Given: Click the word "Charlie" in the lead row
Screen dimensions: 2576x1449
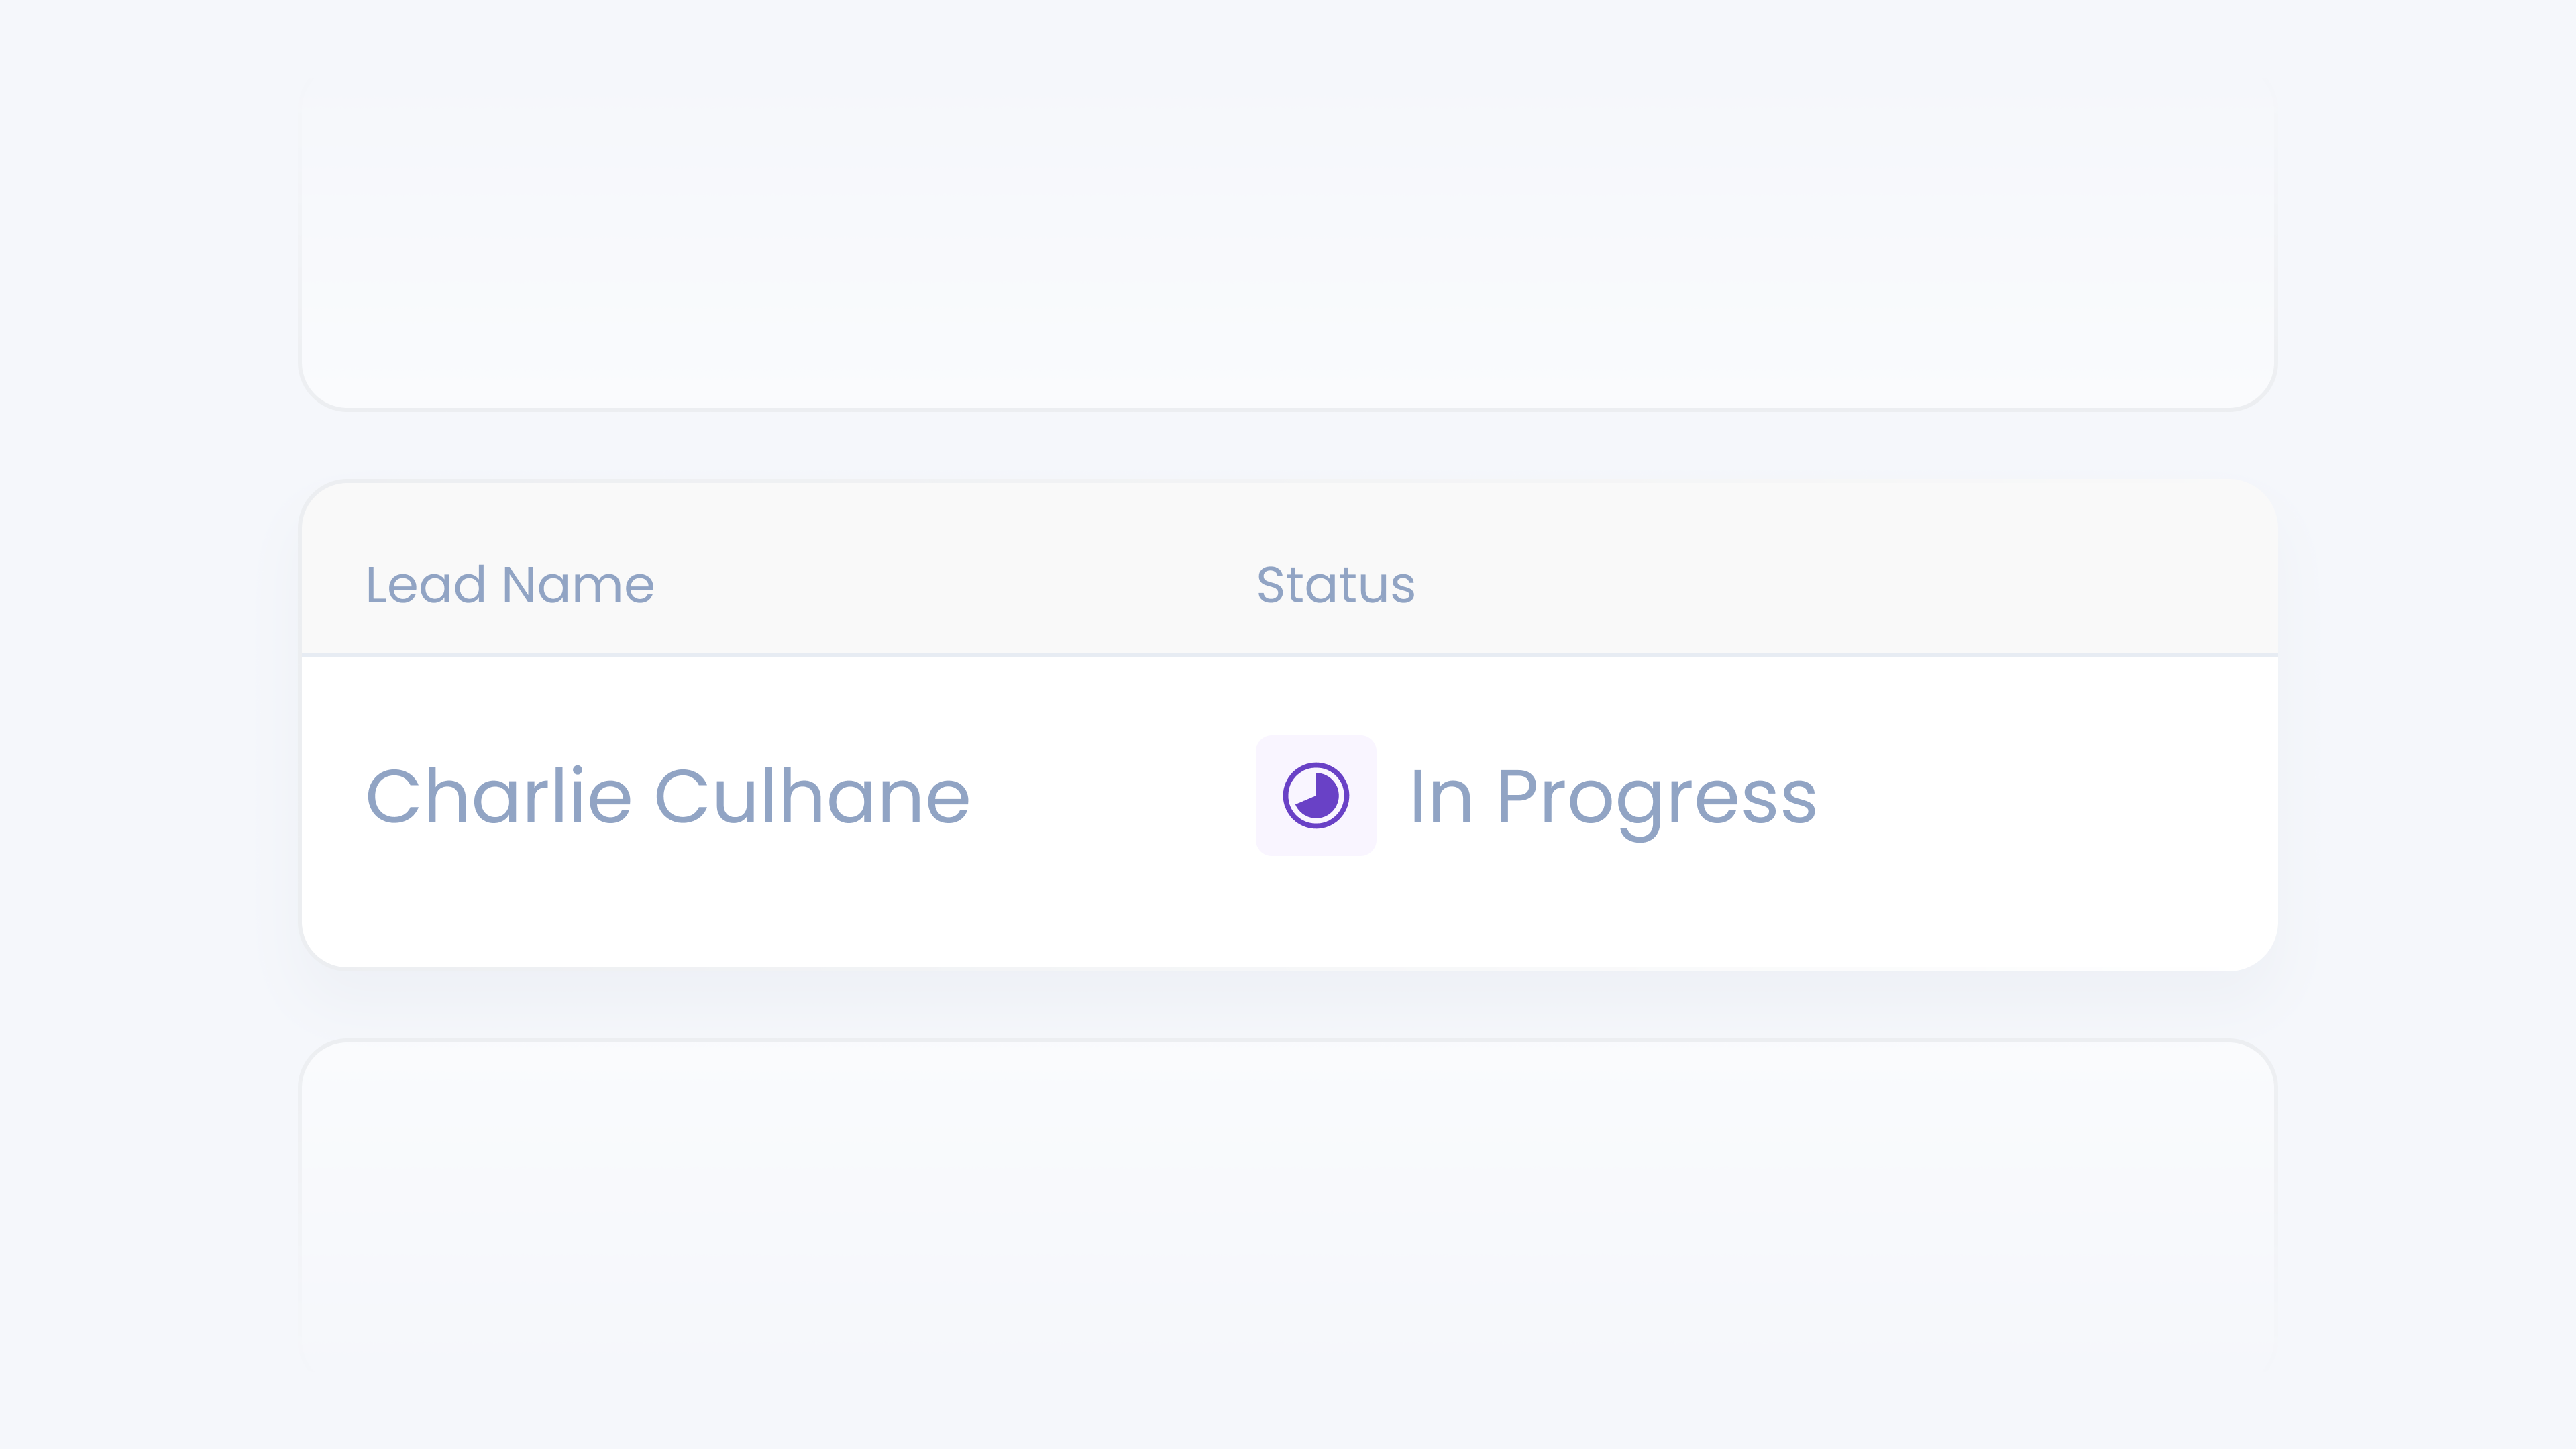Looking at the screenshot, I should (499, 797).
